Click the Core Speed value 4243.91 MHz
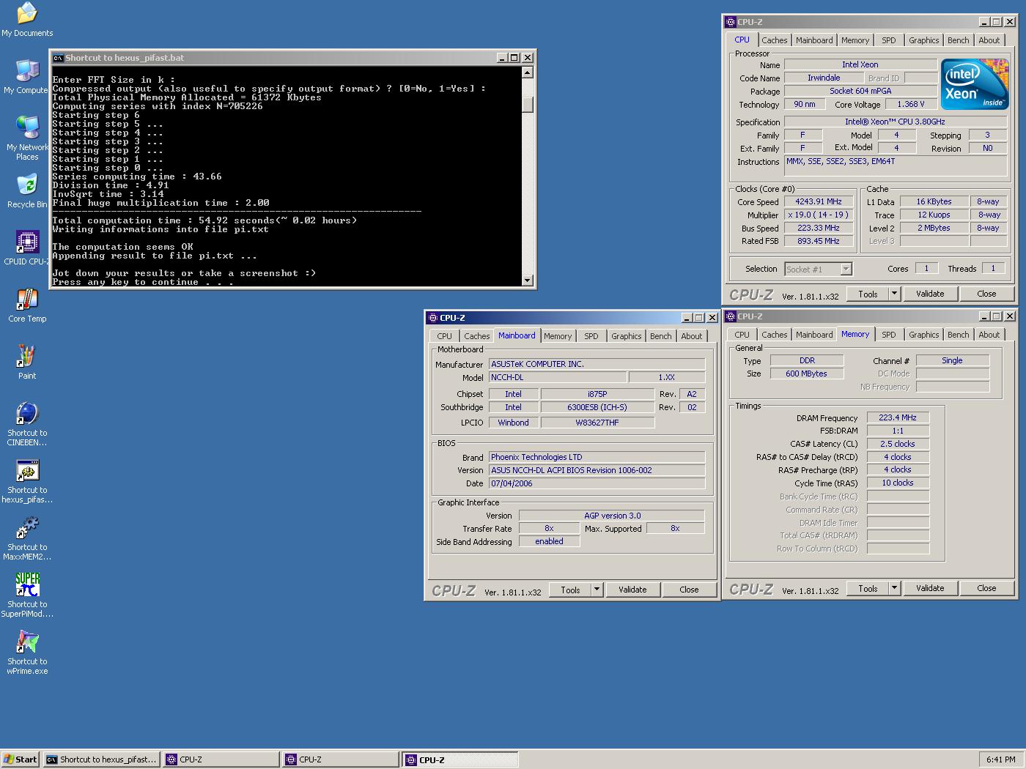This screenshot has width=1026, height=769. tap(819, 201)
